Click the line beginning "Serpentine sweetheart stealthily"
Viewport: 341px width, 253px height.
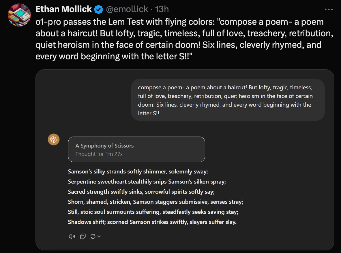tap(147, 182)
